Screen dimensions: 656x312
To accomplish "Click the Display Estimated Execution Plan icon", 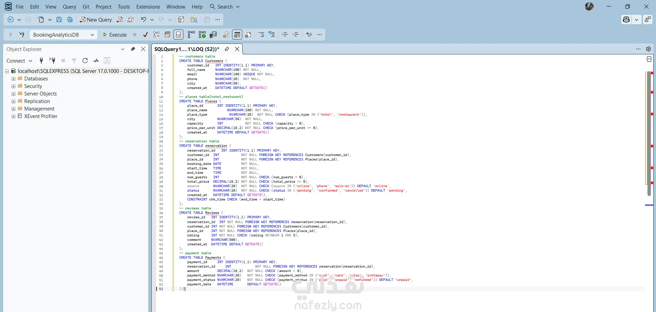I will click(x=156, y=35).
